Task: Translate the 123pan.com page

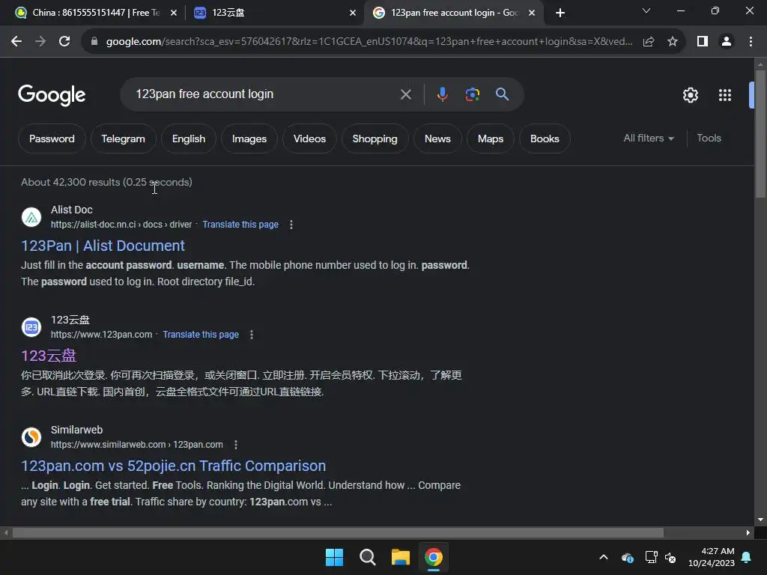Action: tap(201, 335)
